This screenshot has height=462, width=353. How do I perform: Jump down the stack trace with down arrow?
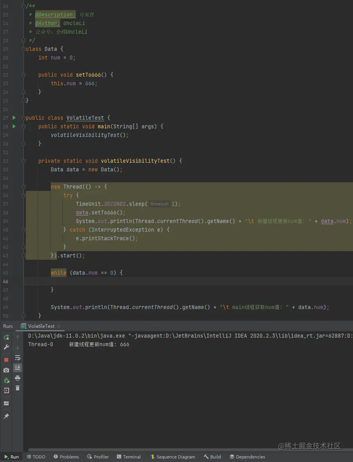[x=18, y=347]
